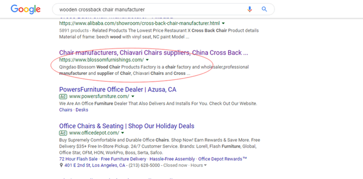Open the Chair manufacturers, Chiavari Chairs result
Viewport: 363px width, 179px height.
pos(153,53)
